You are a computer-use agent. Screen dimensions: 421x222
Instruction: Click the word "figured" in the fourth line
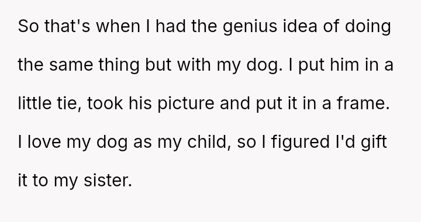(300, 143)
